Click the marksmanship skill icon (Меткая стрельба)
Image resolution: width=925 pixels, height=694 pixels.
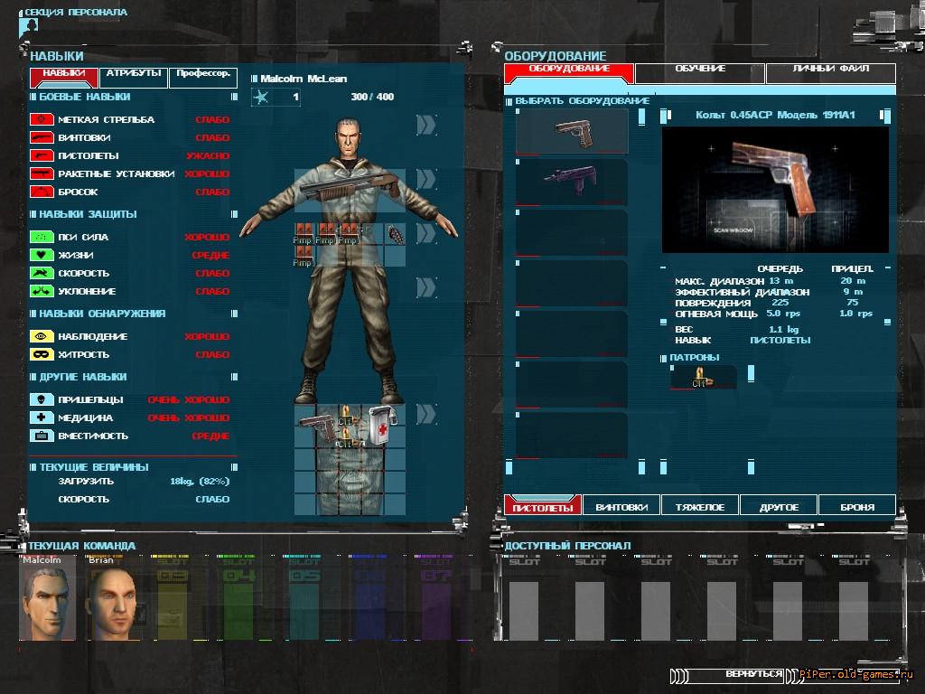[x=42, y=119]
